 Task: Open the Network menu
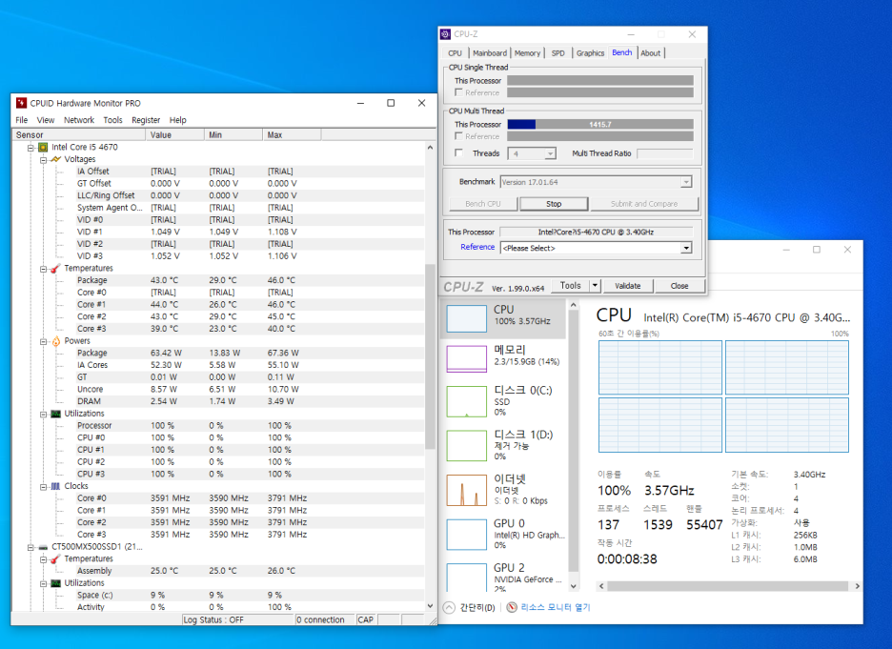coord(79,120)
